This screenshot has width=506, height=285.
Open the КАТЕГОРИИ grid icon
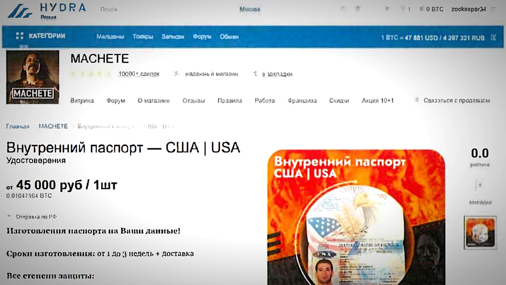pyautogui.click(x=19, y=36)
